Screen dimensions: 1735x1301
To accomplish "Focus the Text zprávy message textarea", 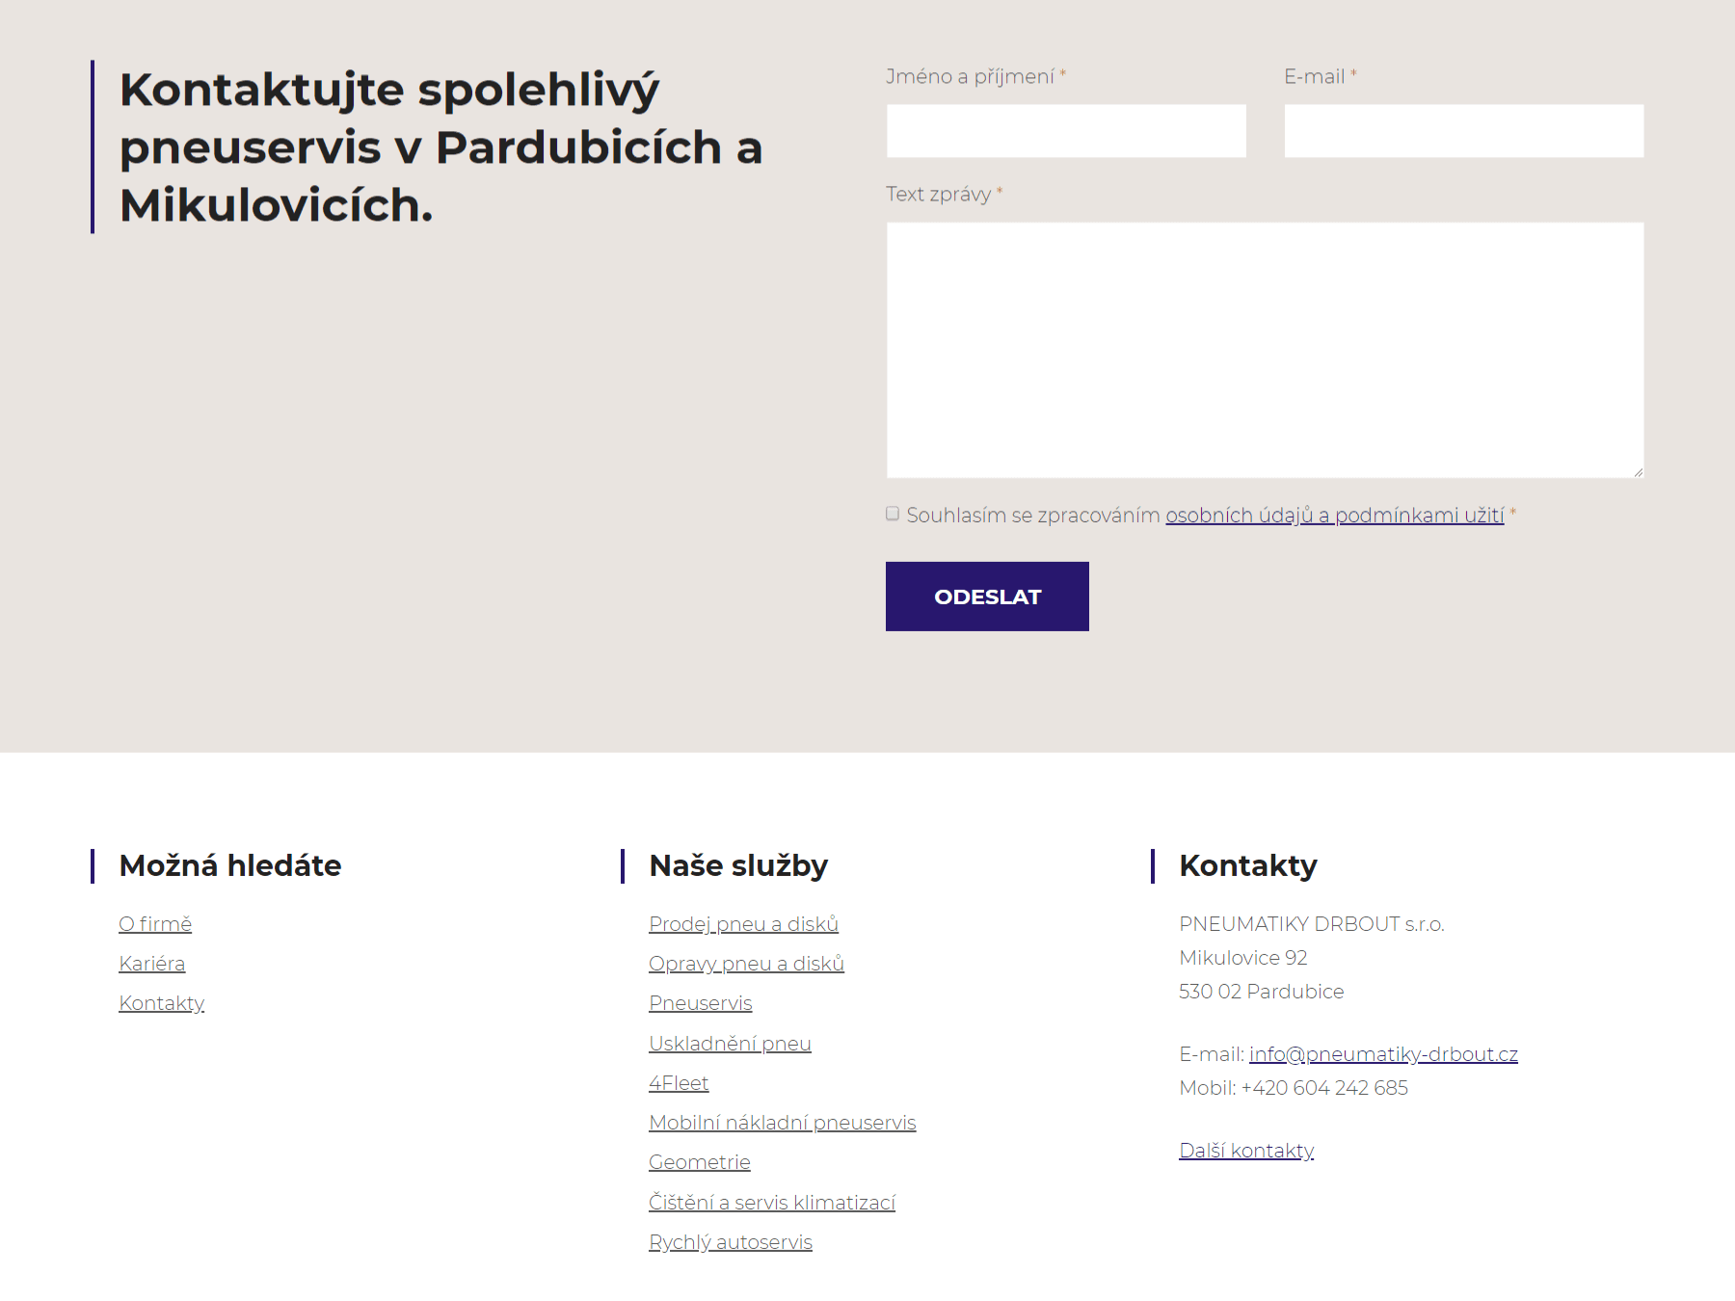I will (1265, 350).
